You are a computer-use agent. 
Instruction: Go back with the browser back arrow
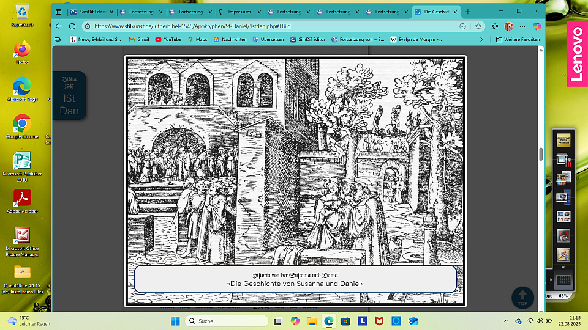(59, 26)
